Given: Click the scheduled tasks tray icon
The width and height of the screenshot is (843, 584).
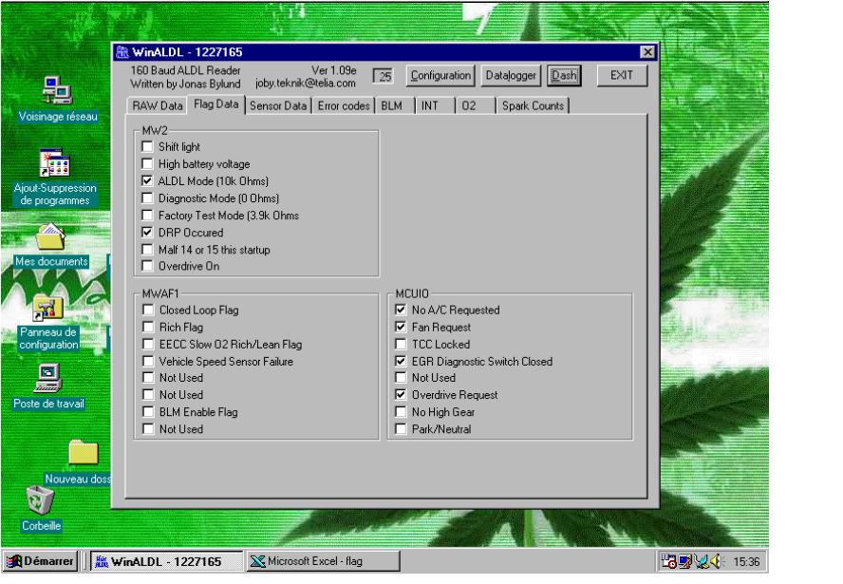Looking at the screenshot, I should (x=668, y=561).
